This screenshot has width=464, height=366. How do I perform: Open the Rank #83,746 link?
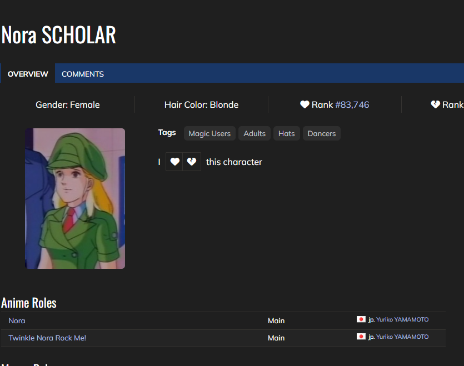coord(352,104)
